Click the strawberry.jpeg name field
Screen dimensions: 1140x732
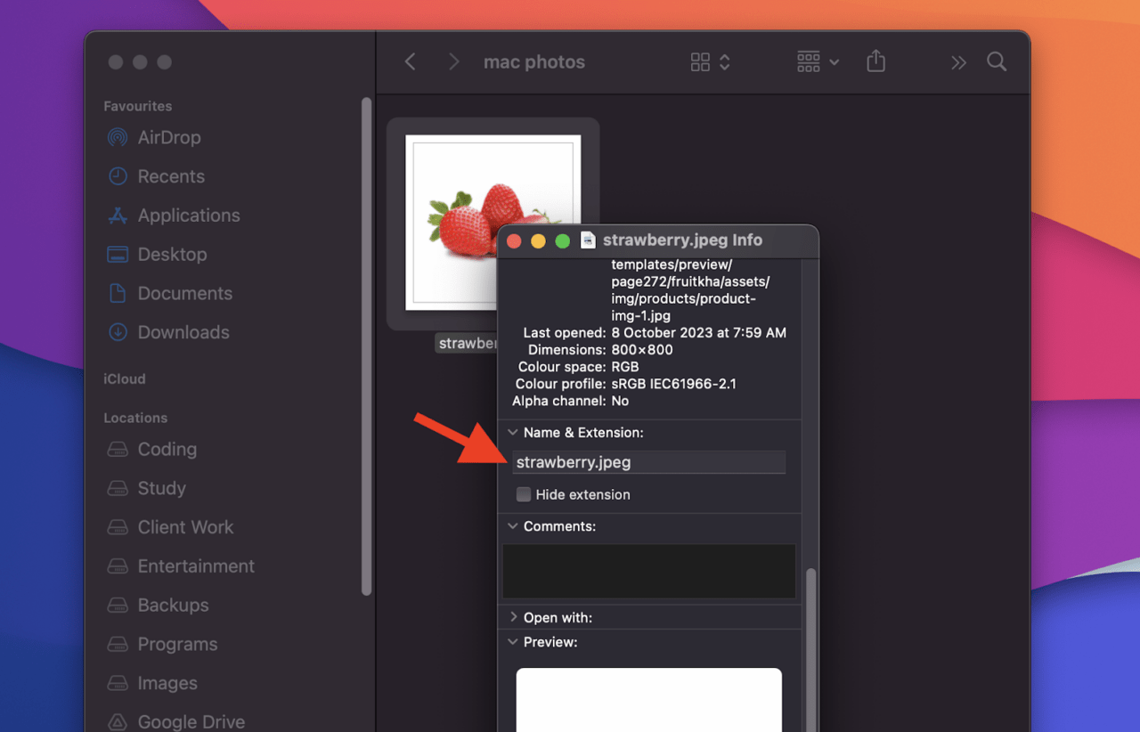[648, 462]
